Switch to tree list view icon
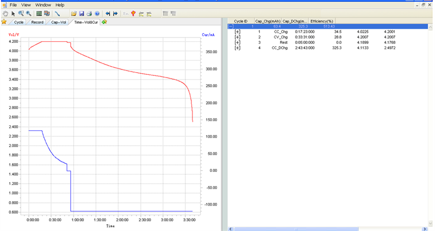Screen dimensions: 435x231 (x=173, y=13)
